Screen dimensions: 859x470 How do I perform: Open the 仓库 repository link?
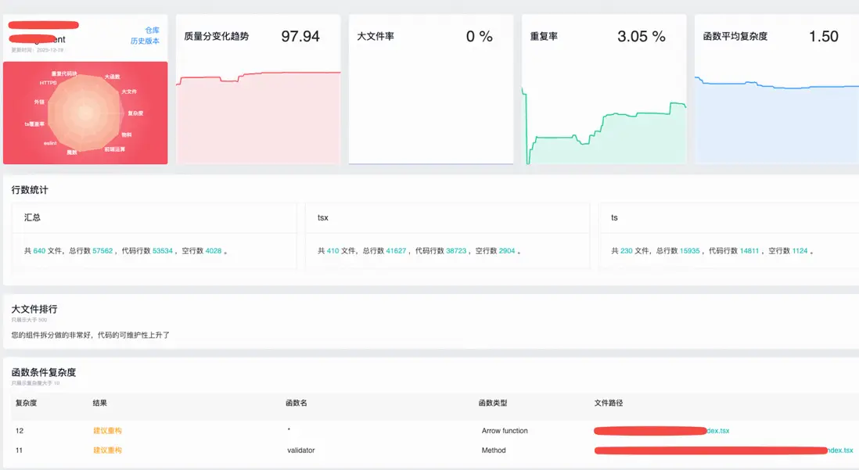153,30
